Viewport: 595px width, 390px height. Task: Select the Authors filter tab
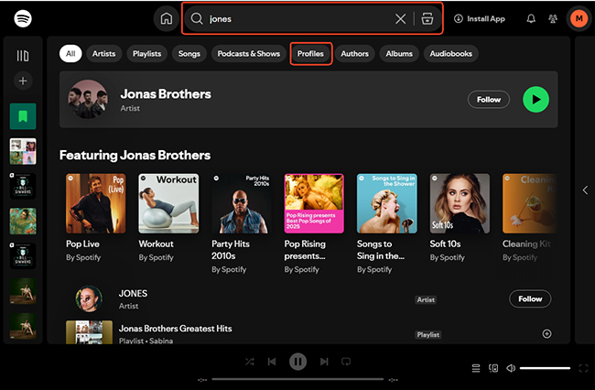pyautogui.click(x=354, y=53)
